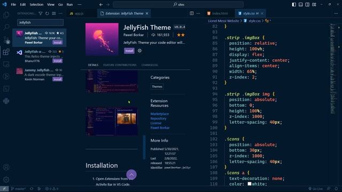The height and width of the screenshot is (192, 342).
Task: Close the style.css tab
Action: pyautogui.click(x=262, y=13)
